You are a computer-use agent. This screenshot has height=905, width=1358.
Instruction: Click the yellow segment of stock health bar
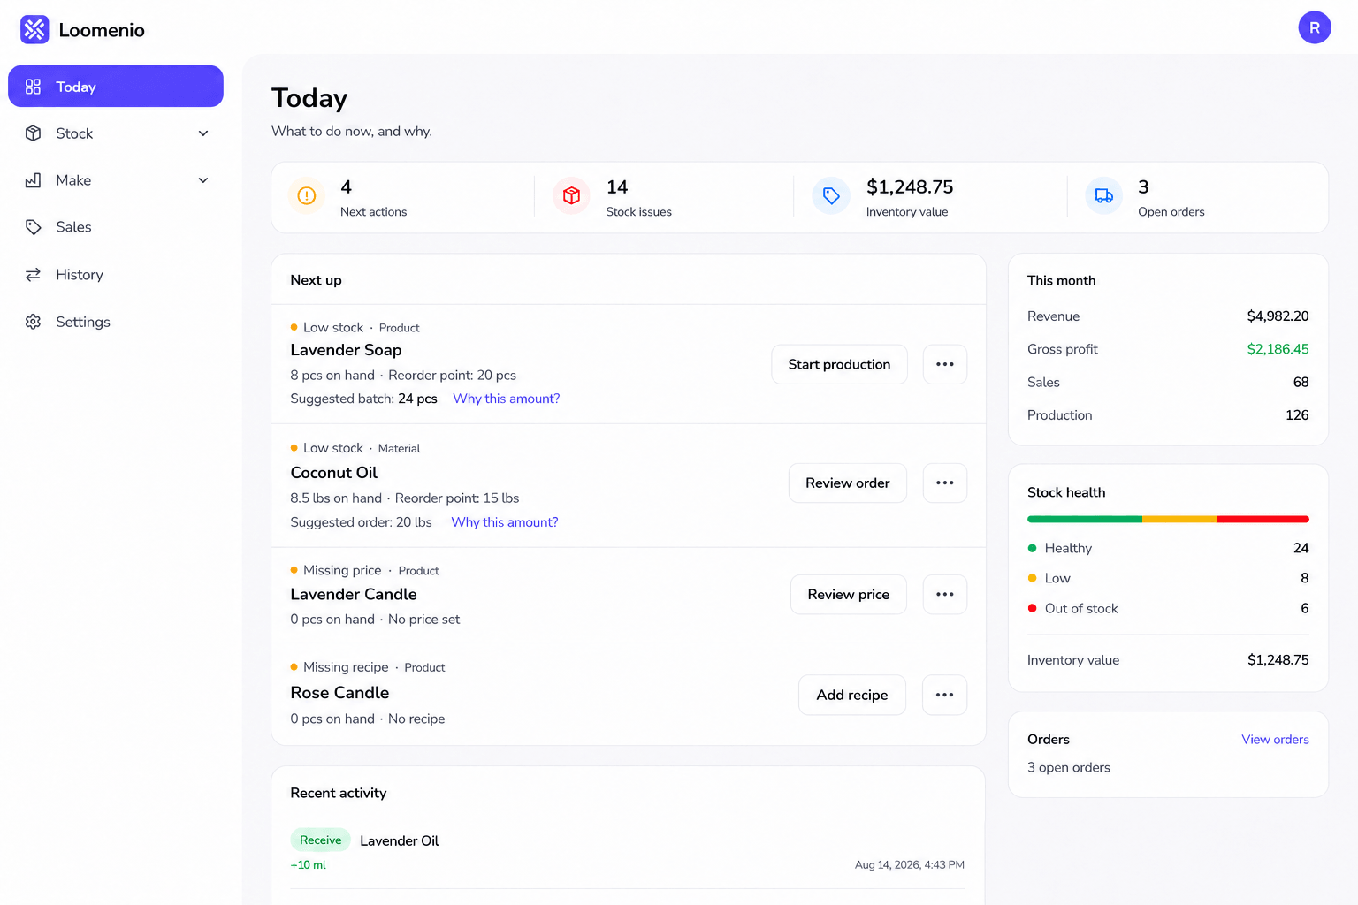(1179, 520)
